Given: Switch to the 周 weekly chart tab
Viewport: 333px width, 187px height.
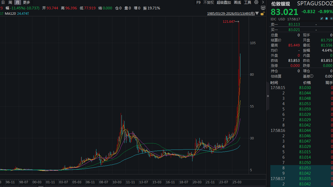Looking at the screenshot, I should click(x=10, y=2).
